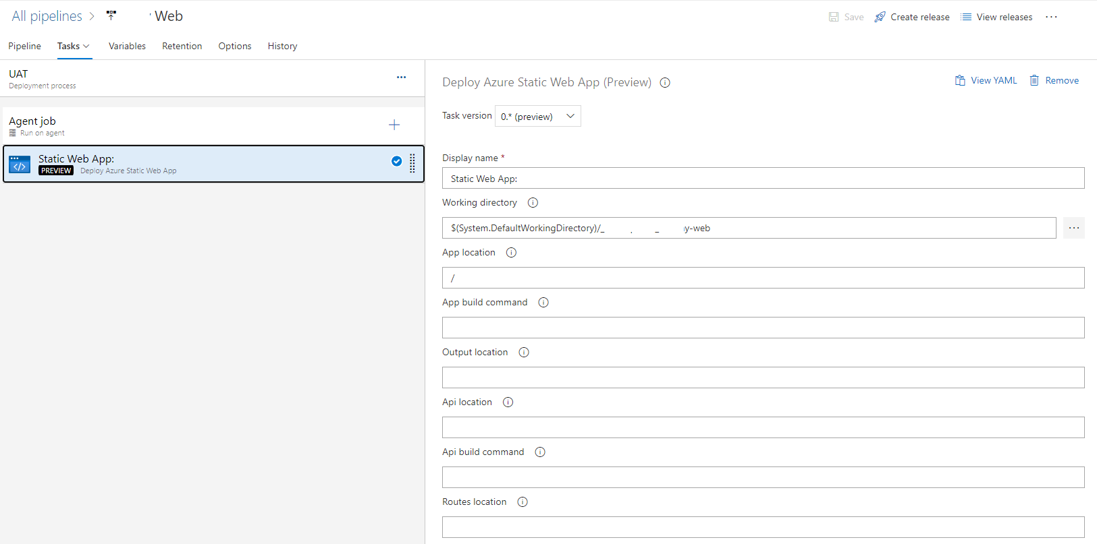This screenshot has height=544, width=1097.
Task: Click Output location info icon
Action: [x=524, y=353]
